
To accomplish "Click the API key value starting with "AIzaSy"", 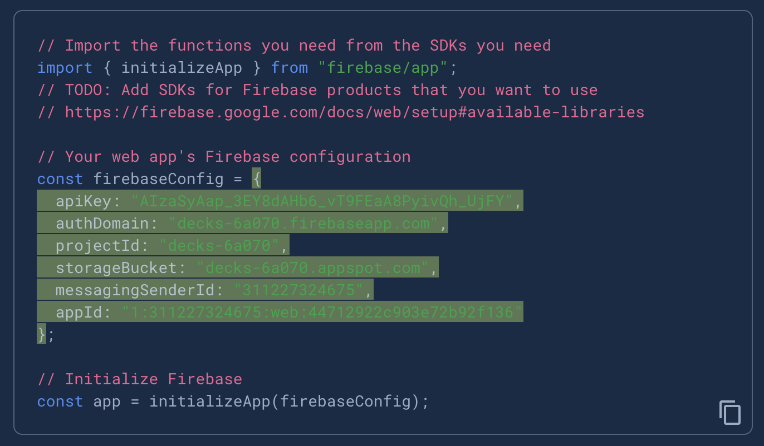I will tap(322, 201).
